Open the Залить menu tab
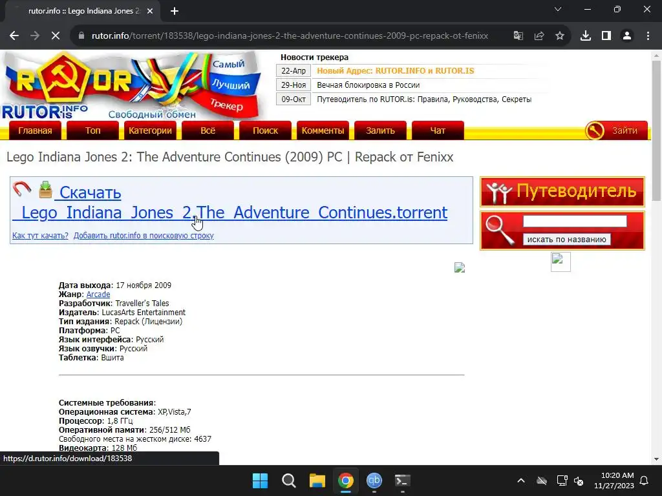 [x=380, y=130]
